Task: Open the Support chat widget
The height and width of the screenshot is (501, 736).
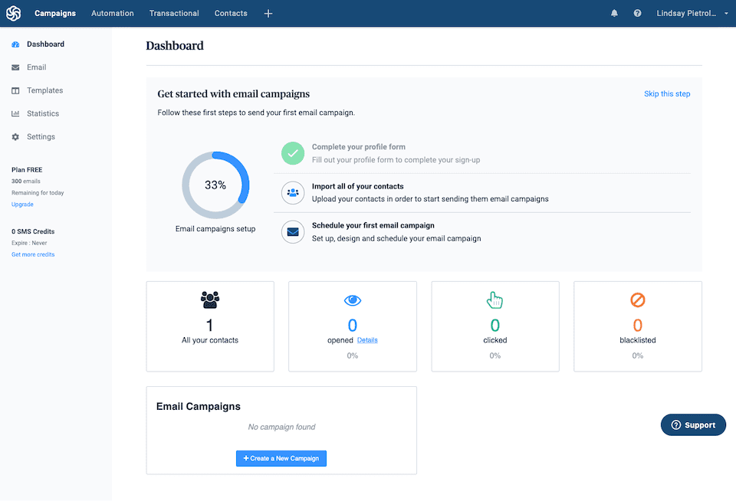Action: point(693,425)
